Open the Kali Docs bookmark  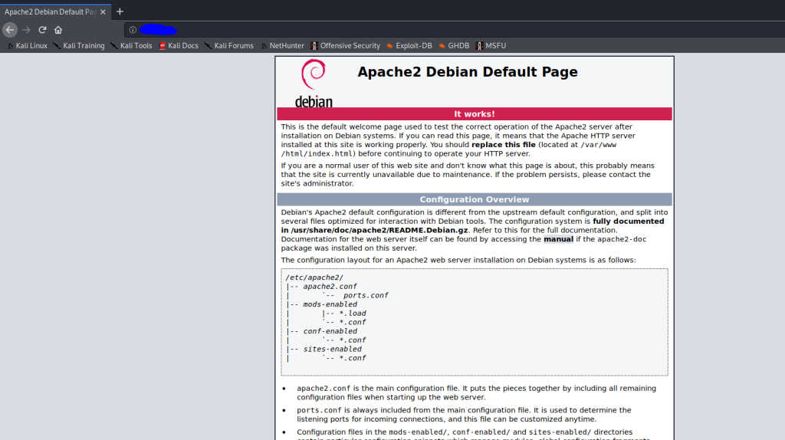coord(179,45)
